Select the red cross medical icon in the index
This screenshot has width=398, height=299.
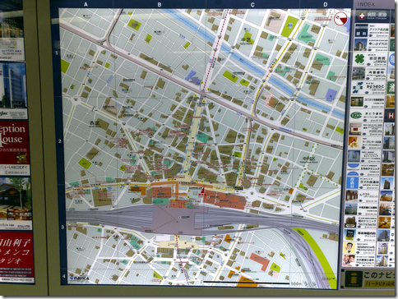point(362,16)
